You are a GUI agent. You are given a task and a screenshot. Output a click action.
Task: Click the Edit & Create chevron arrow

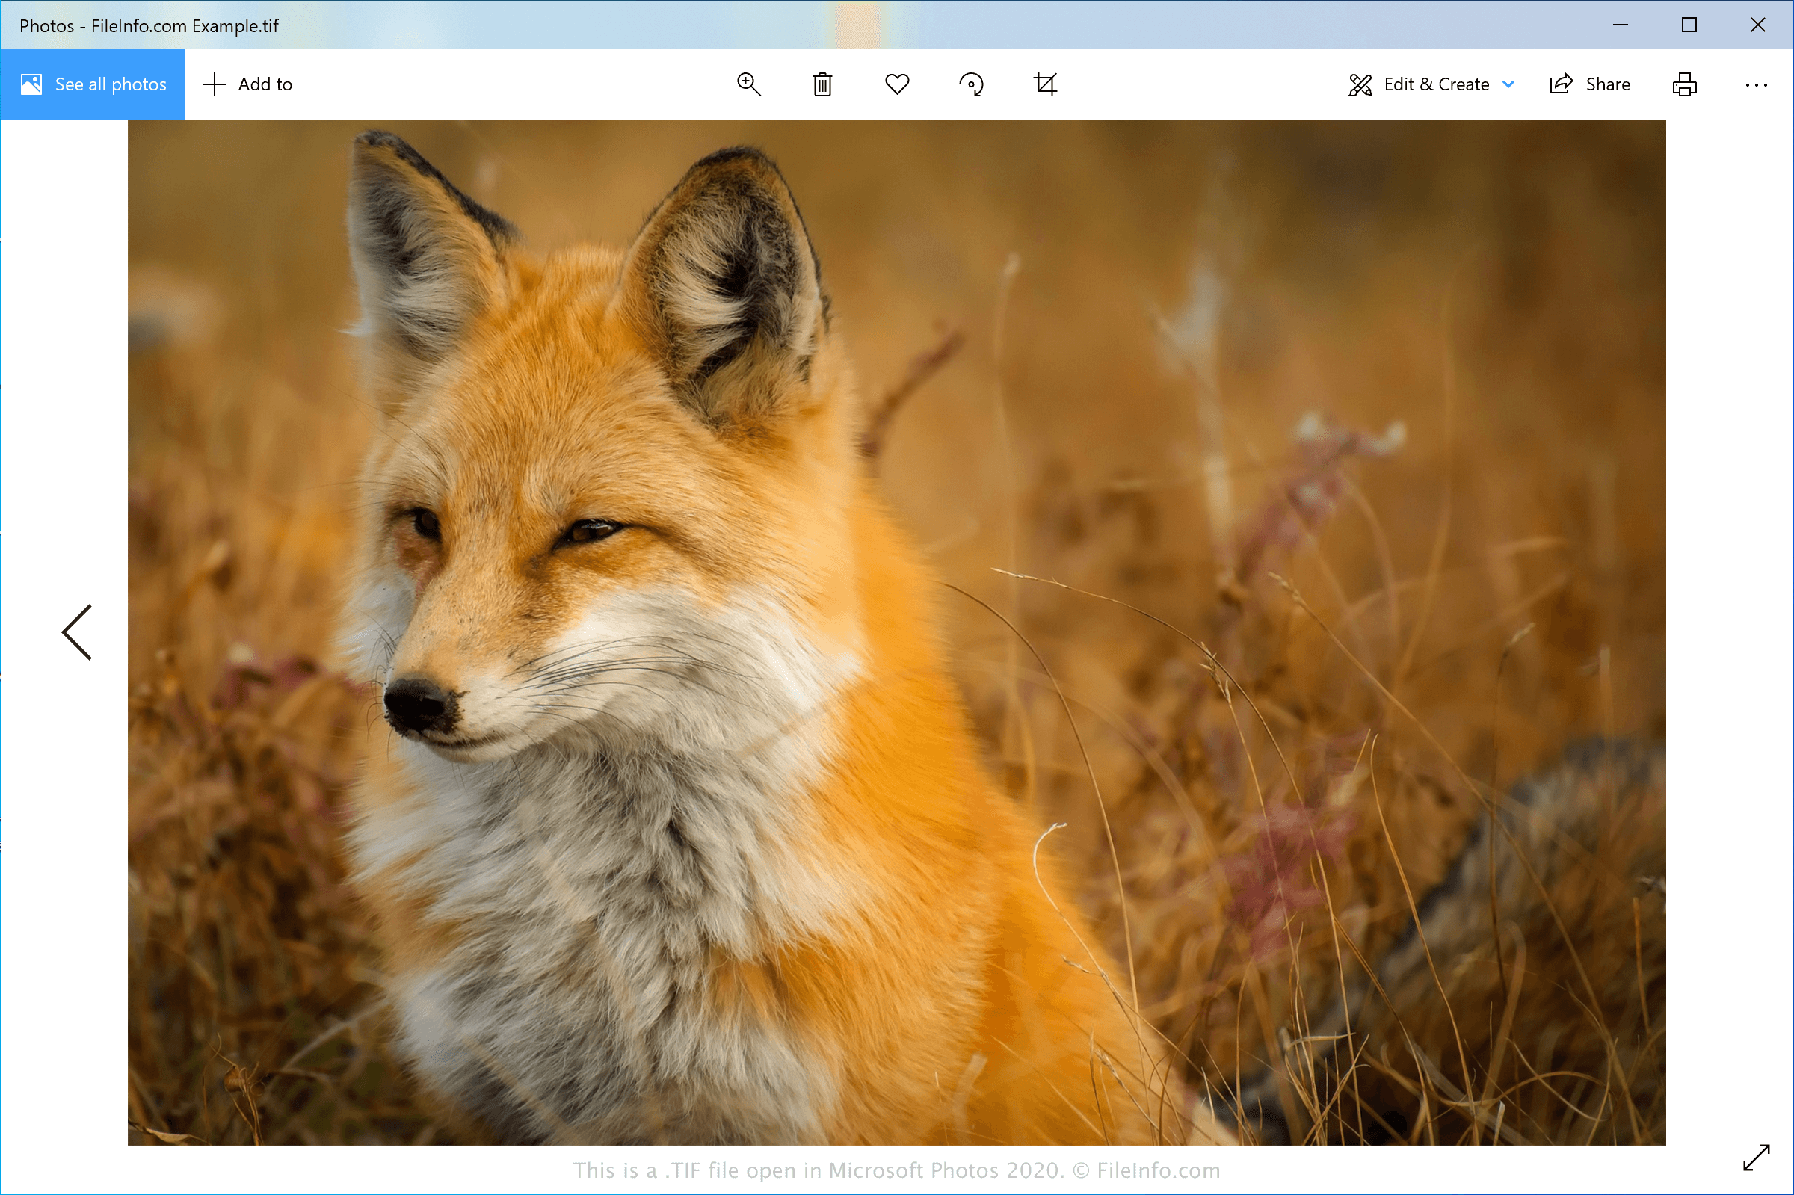point(1508,84)
